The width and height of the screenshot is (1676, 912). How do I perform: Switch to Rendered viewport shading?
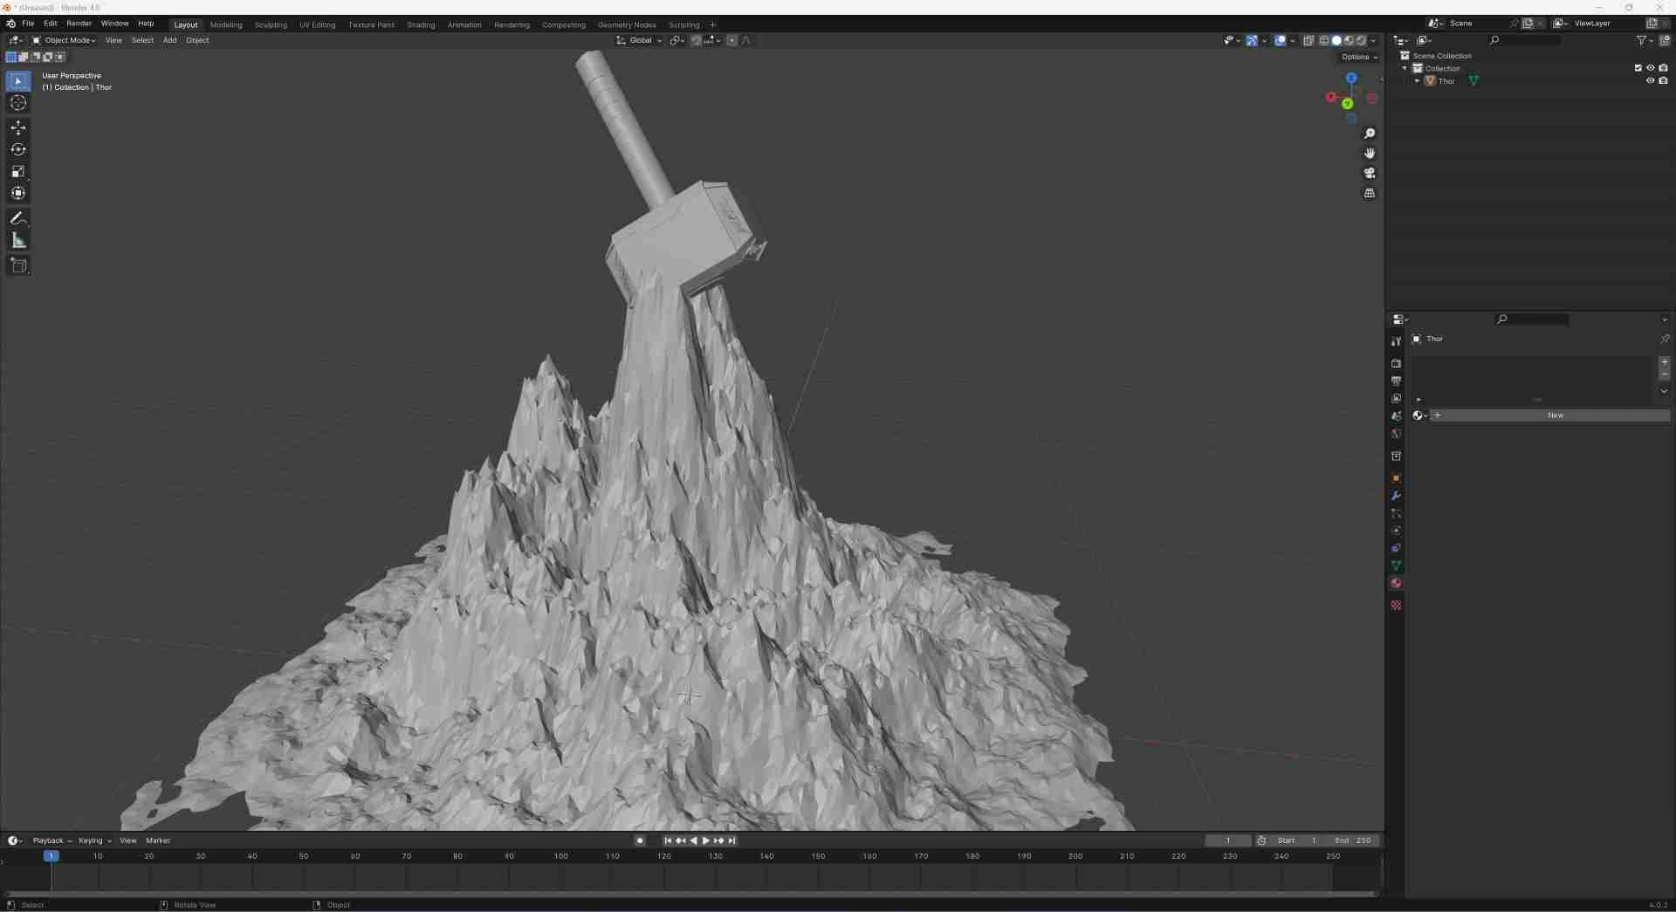tap(1361, 40)
